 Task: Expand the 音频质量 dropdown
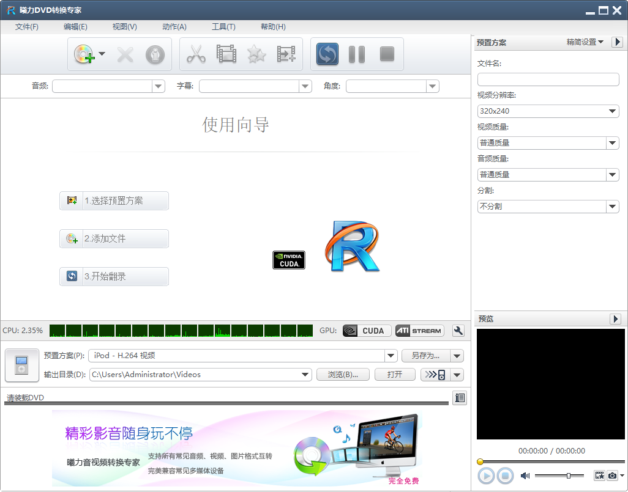[x=612, y=175]
